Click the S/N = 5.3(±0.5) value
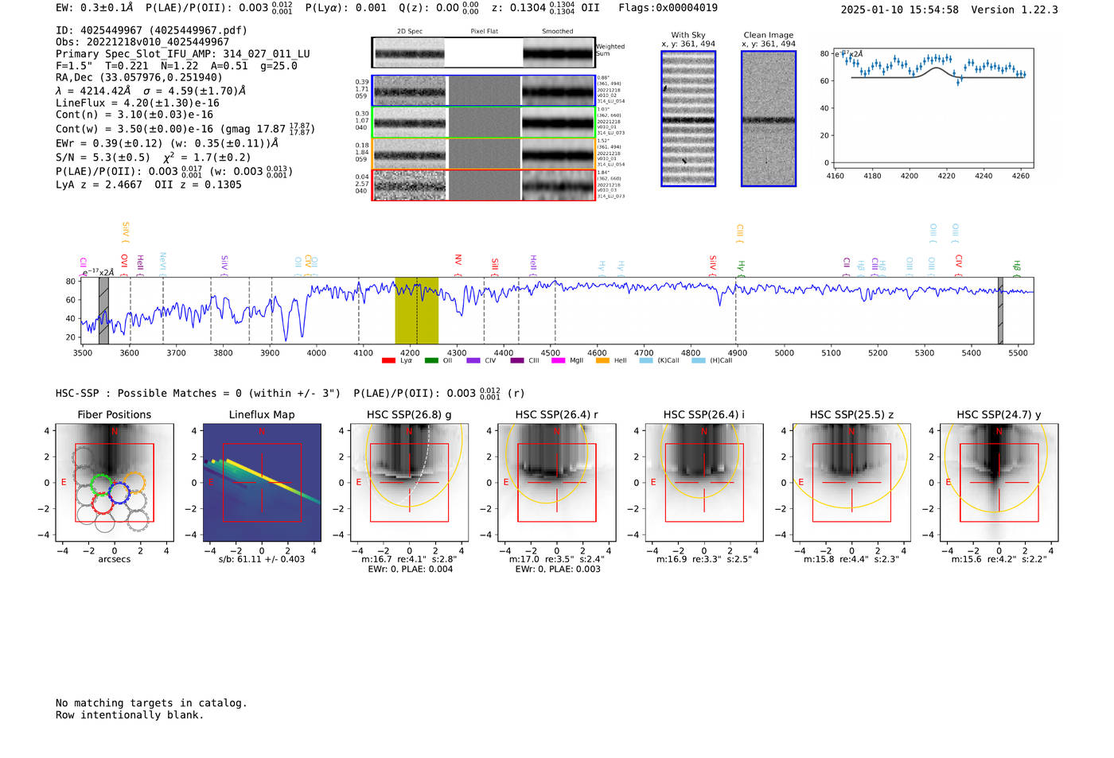1114x758 pixels. click(x=103, y=157)
